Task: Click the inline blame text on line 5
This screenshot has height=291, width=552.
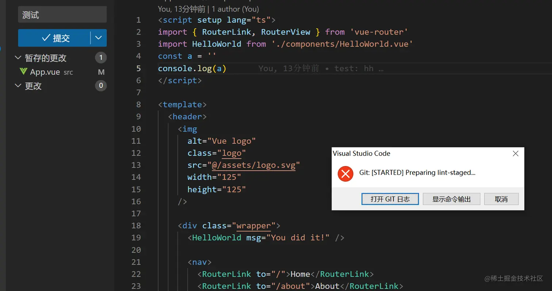Action: (321, 68)
